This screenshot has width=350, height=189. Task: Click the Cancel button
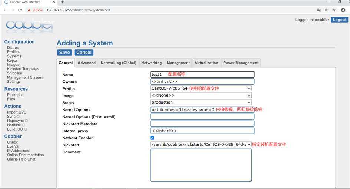pyautogui.click(x=84, y=52)
